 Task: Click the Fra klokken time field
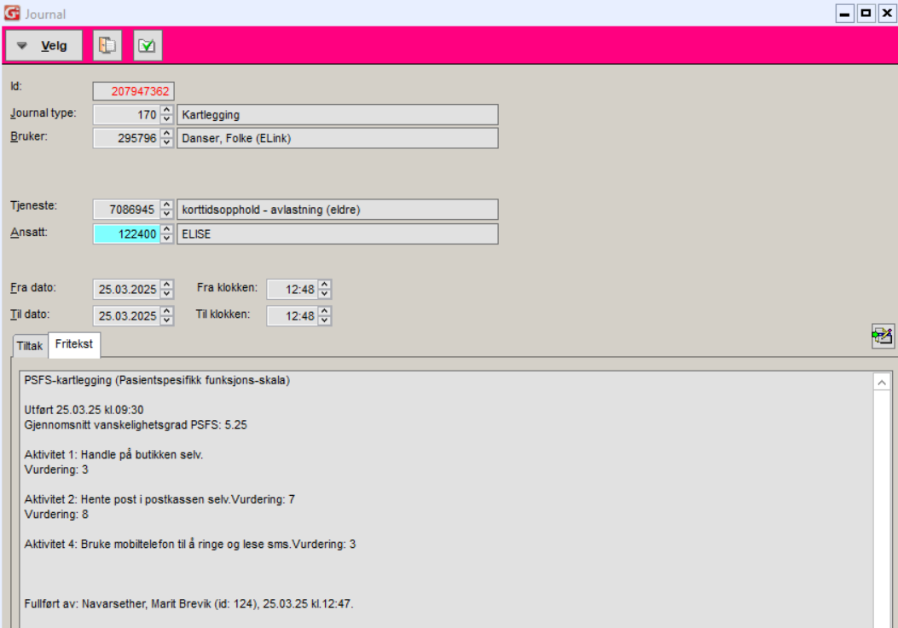[292, 290]
